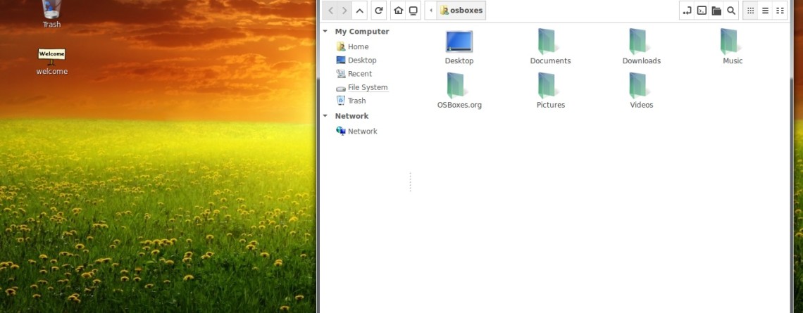Select the Pictures folder
This screenshot has width=803, height=313.
(550, 91)
